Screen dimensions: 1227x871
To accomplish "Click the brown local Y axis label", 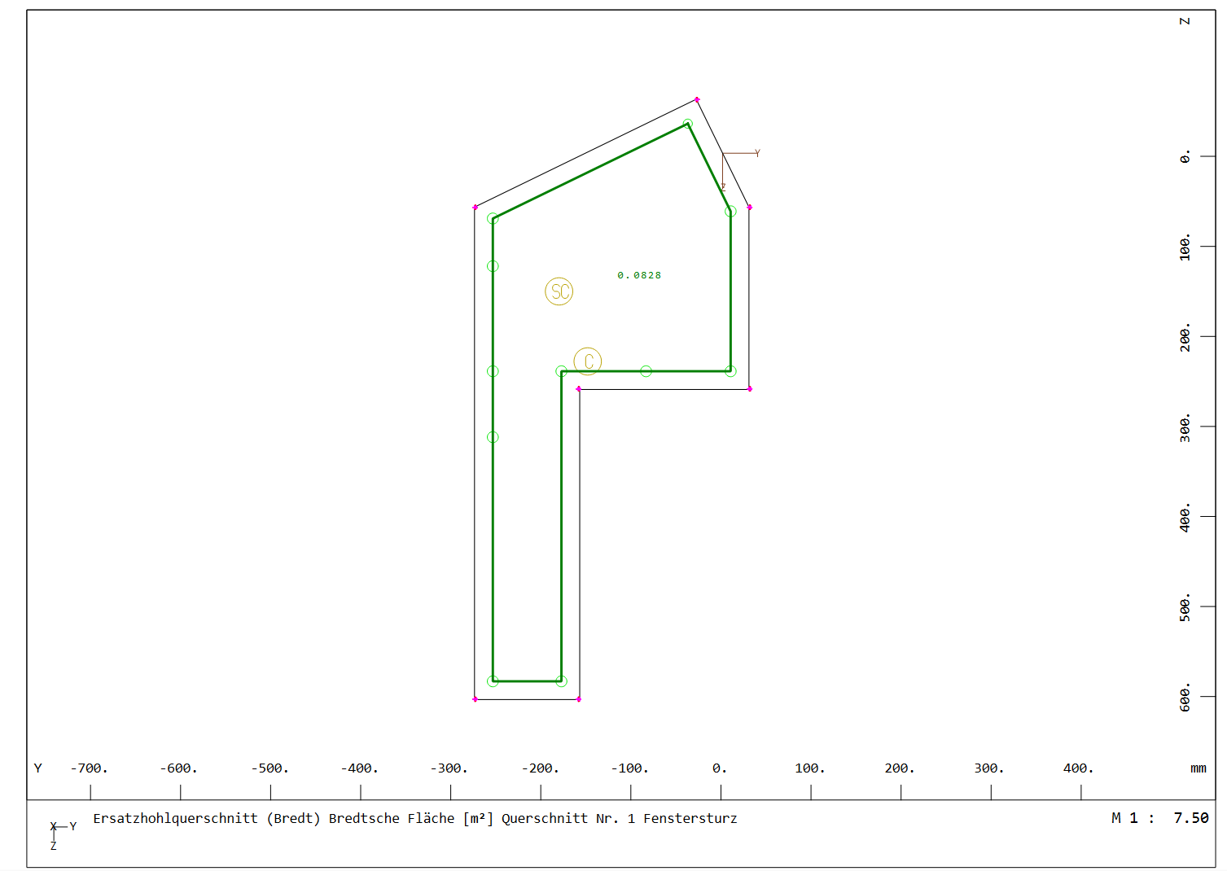I will (757, 153).
